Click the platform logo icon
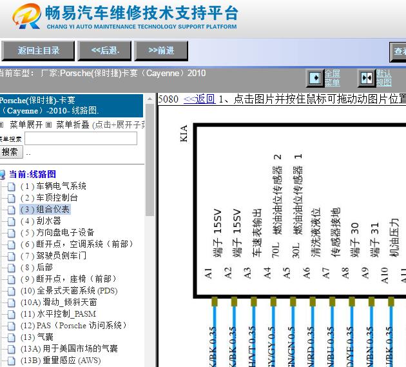The image size is (406, 367). pyautogui.click(x=26, y=16)
